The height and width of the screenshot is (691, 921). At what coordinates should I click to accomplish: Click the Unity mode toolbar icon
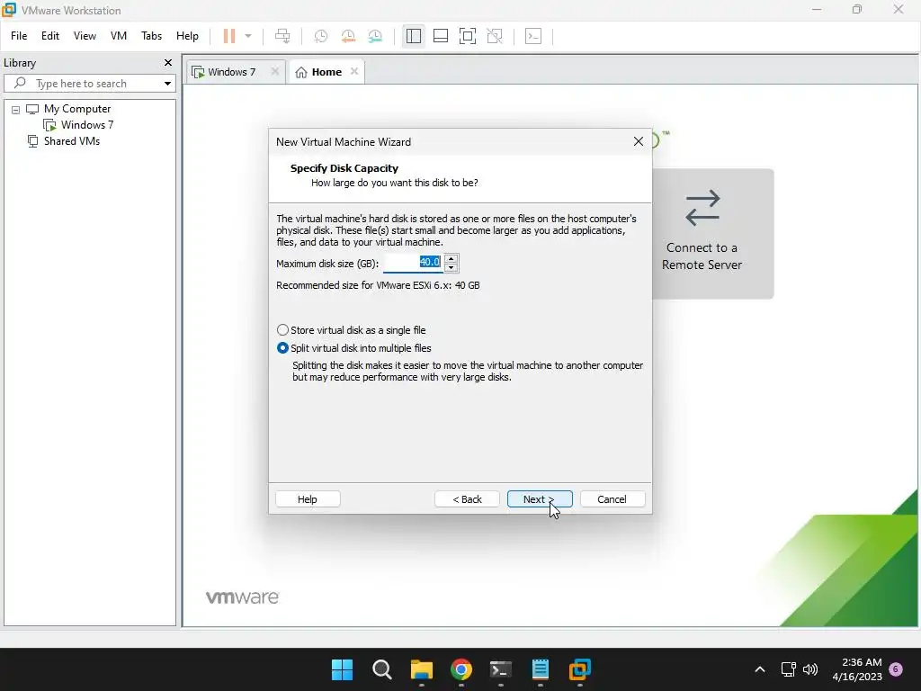coord(495,36)
